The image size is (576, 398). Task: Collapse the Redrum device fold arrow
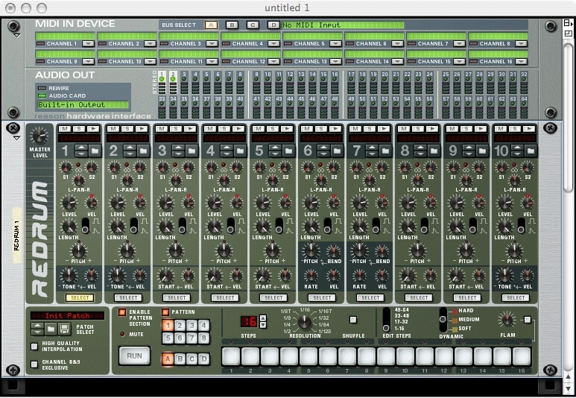tap(16, 138)
